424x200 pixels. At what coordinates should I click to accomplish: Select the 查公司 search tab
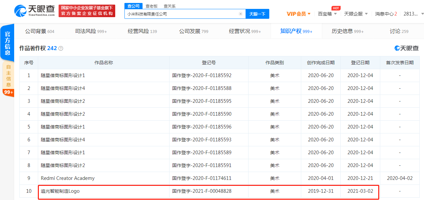(x=133, y=6)
